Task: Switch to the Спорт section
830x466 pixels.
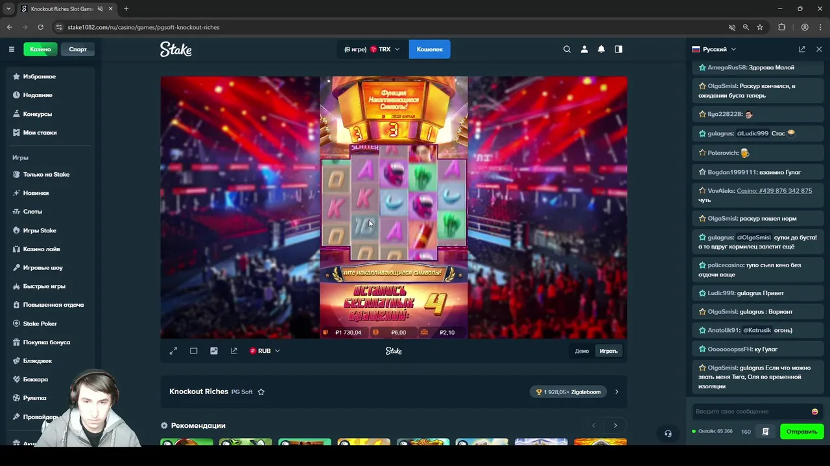Action: [78, 49]
